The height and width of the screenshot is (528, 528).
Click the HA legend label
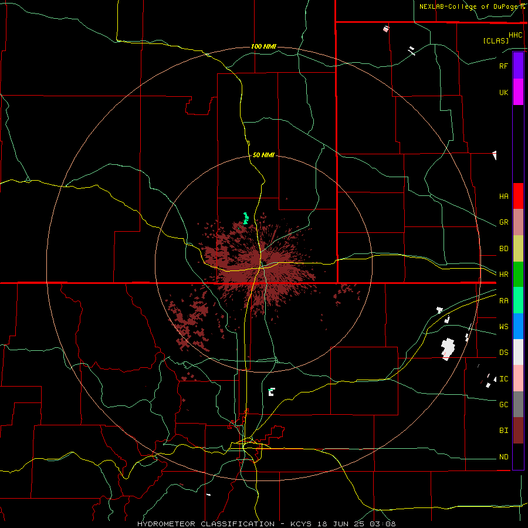pyautogui.click(x=503, y=197)
